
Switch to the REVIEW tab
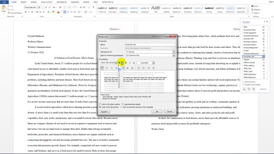point(86,2)
